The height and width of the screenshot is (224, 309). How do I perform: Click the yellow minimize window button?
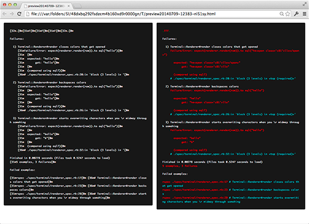click(10, 5)
